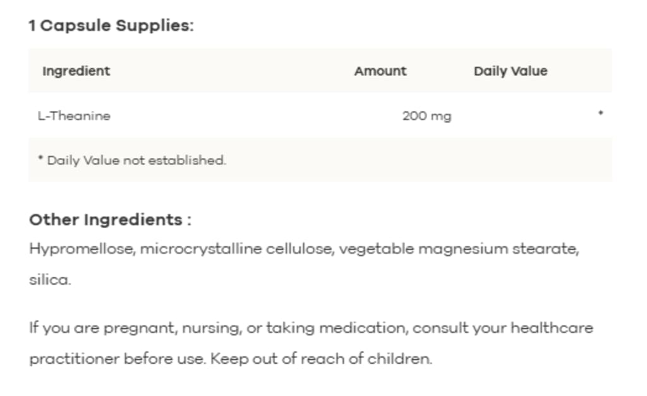Click the 200 mg amount value

(x=427, y=116)
